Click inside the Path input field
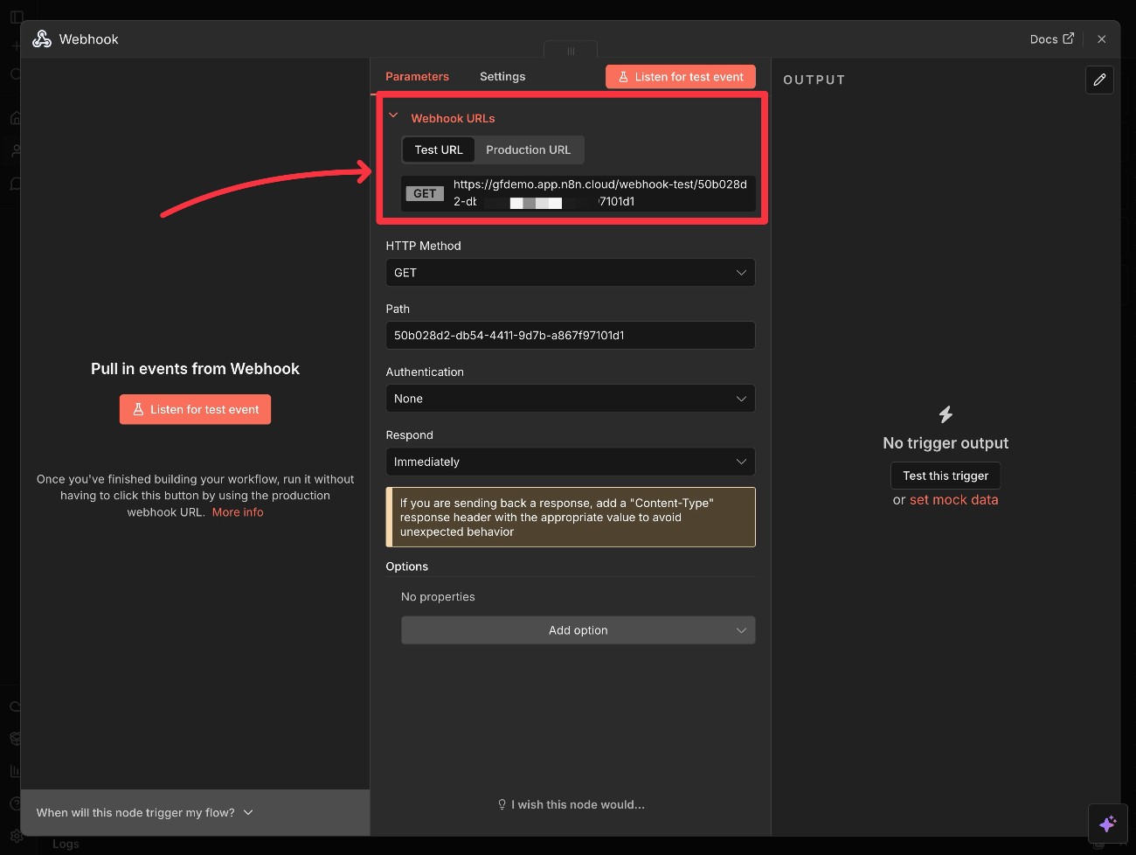Viewport: 1136px width, 855px height. [570, 335]
